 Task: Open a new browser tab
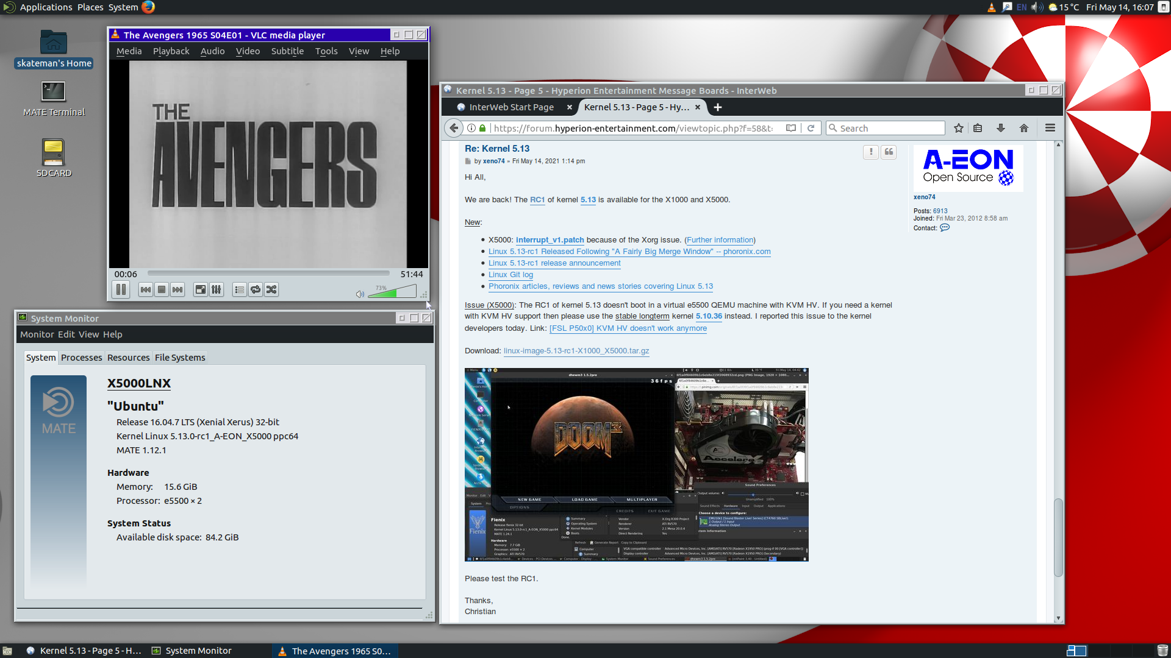pos(718,107)
